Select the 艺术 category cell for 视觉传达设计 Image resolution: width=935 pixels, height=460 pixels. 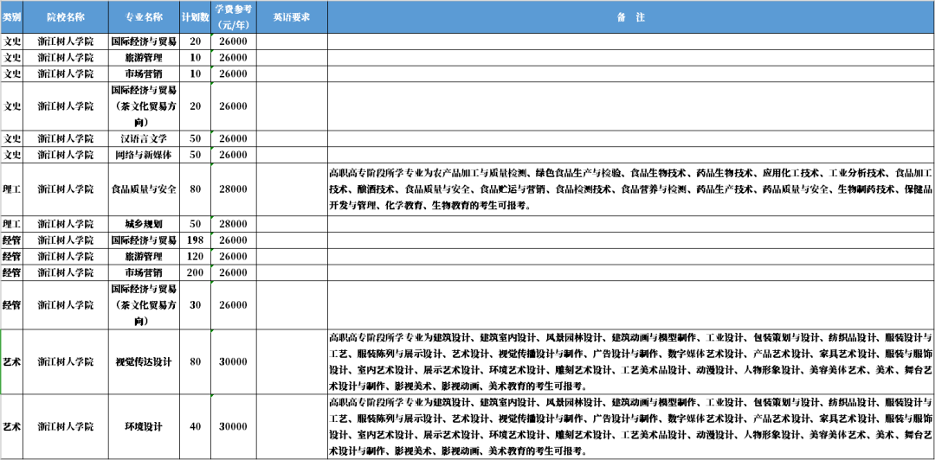(11, 361)
